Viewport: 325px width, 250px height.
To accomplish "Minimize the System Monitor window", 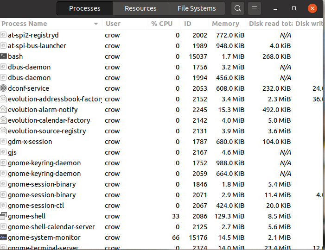I will [275, 8].
